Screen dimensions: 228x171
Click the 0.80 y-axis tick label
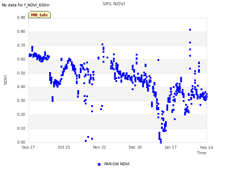(21, 32)
